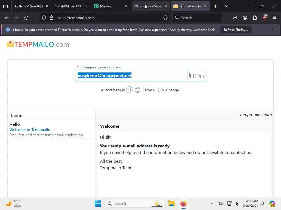Copy the temporary email address
This screenshot has height=210, width=281.
coord(197,75)
